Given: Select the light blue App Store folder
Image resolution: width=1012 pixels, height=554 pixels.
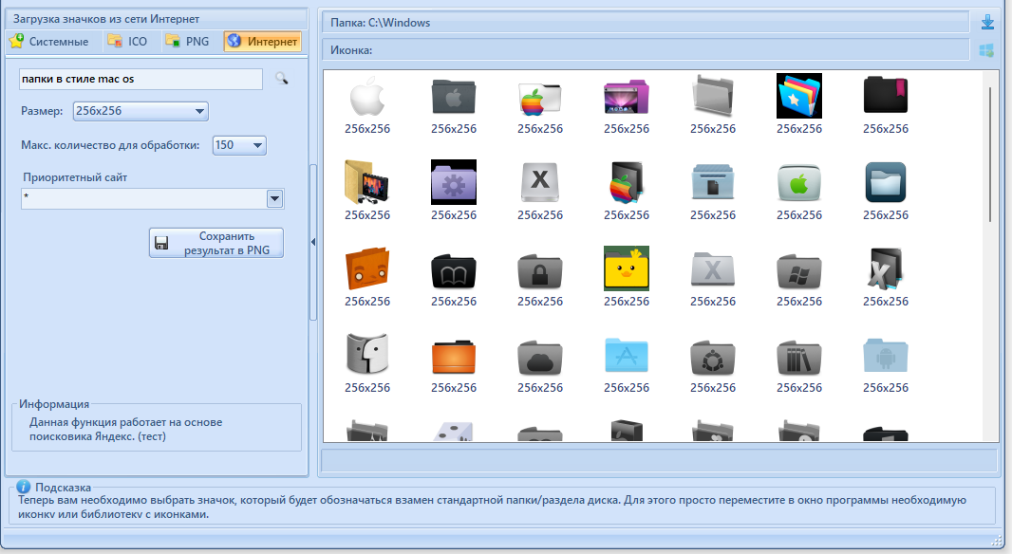Looking at the screenshot, I should coord(626,356).
